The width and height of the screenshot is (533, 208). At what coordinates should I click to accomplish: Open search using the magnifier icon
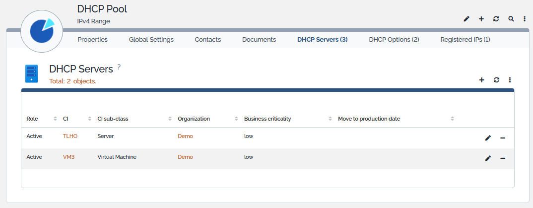point(511,19)
